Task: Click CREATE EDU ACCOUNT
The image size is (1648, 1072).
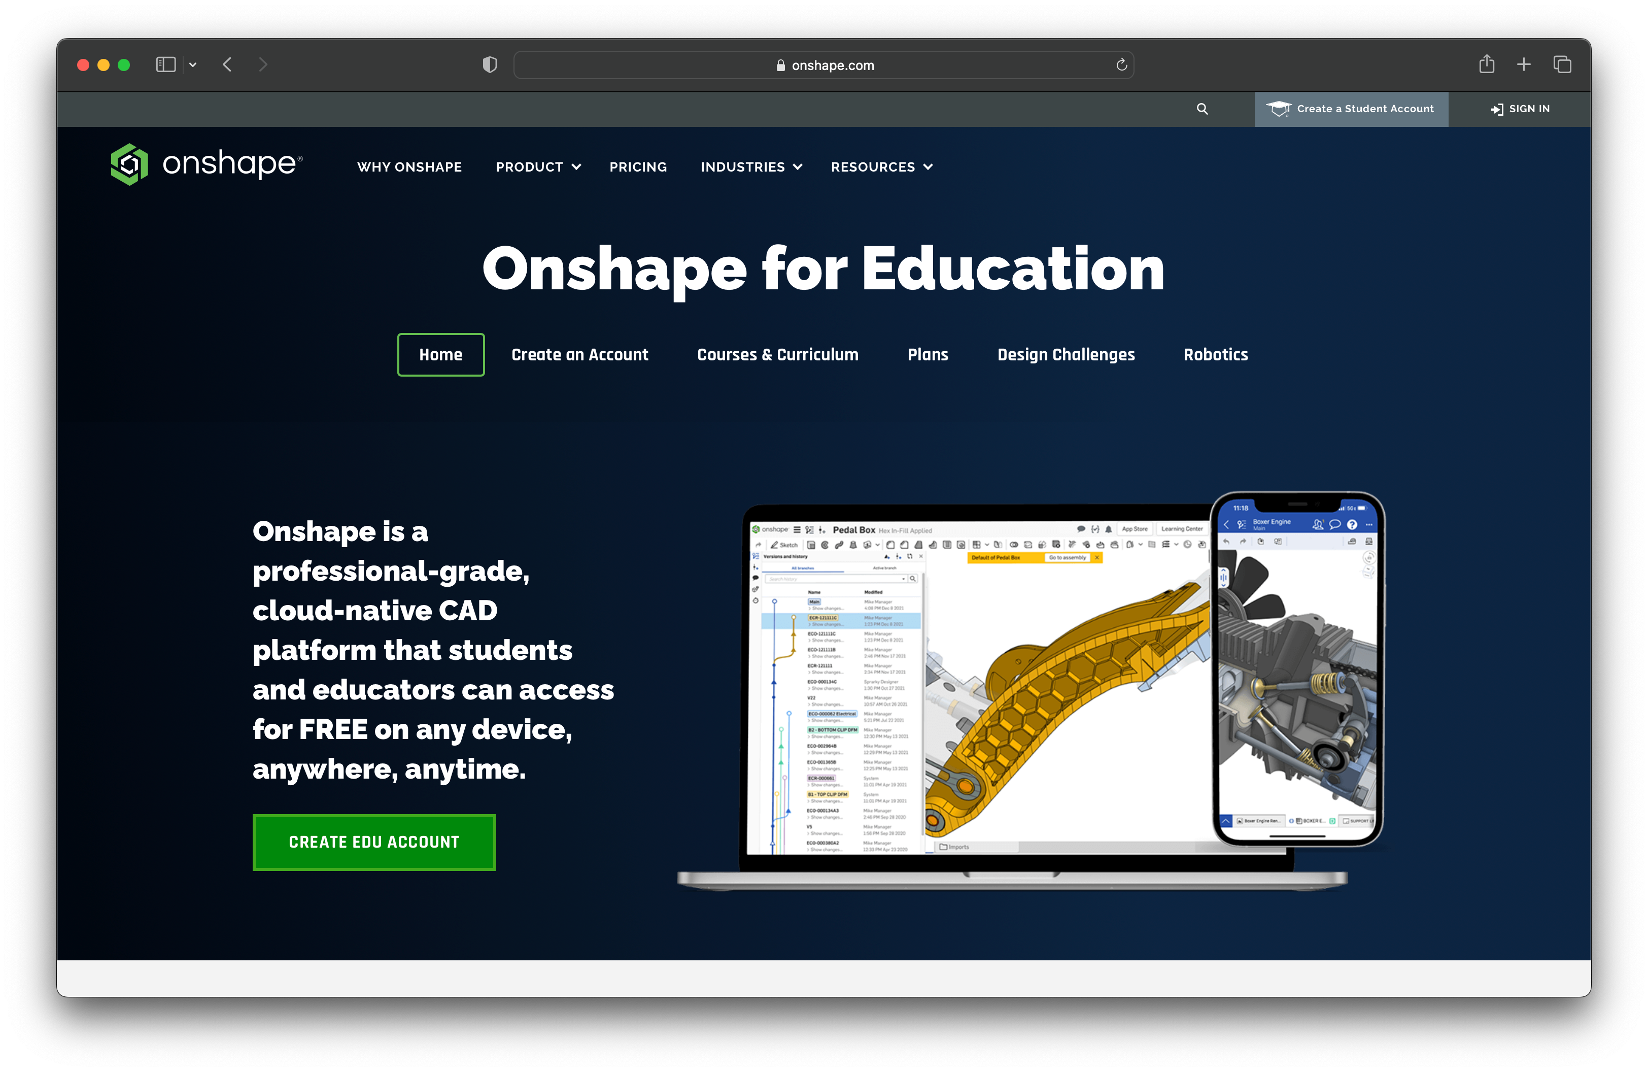Action: tap(374, 842)
